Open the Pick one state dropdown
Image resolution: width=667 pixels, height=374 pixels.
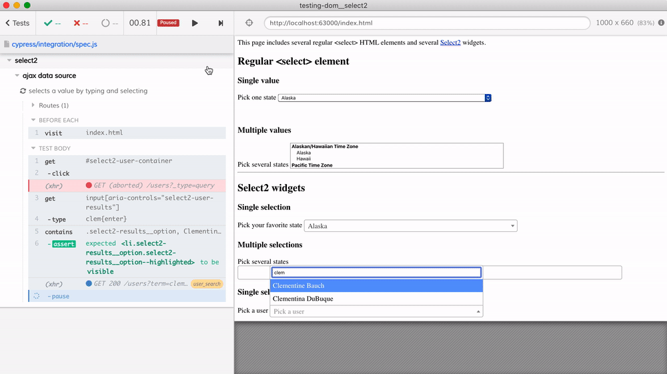click(x=384, y=98)
